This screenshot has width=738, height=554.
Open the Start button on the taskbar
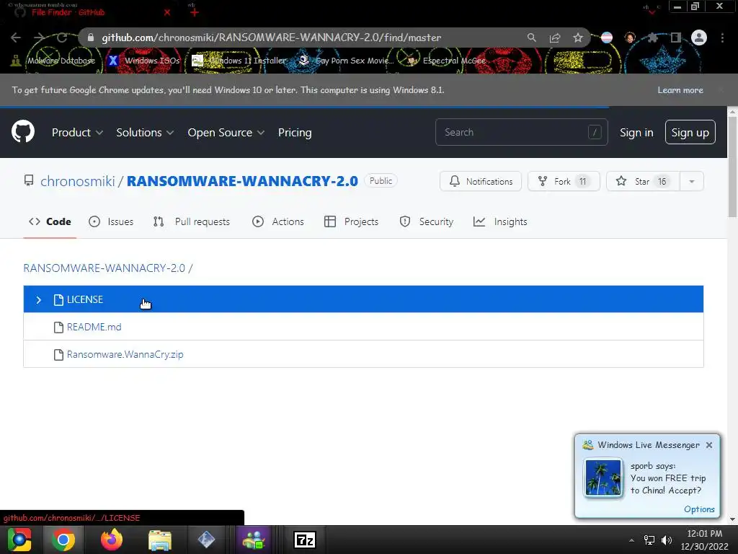click(x=19, y=540)
